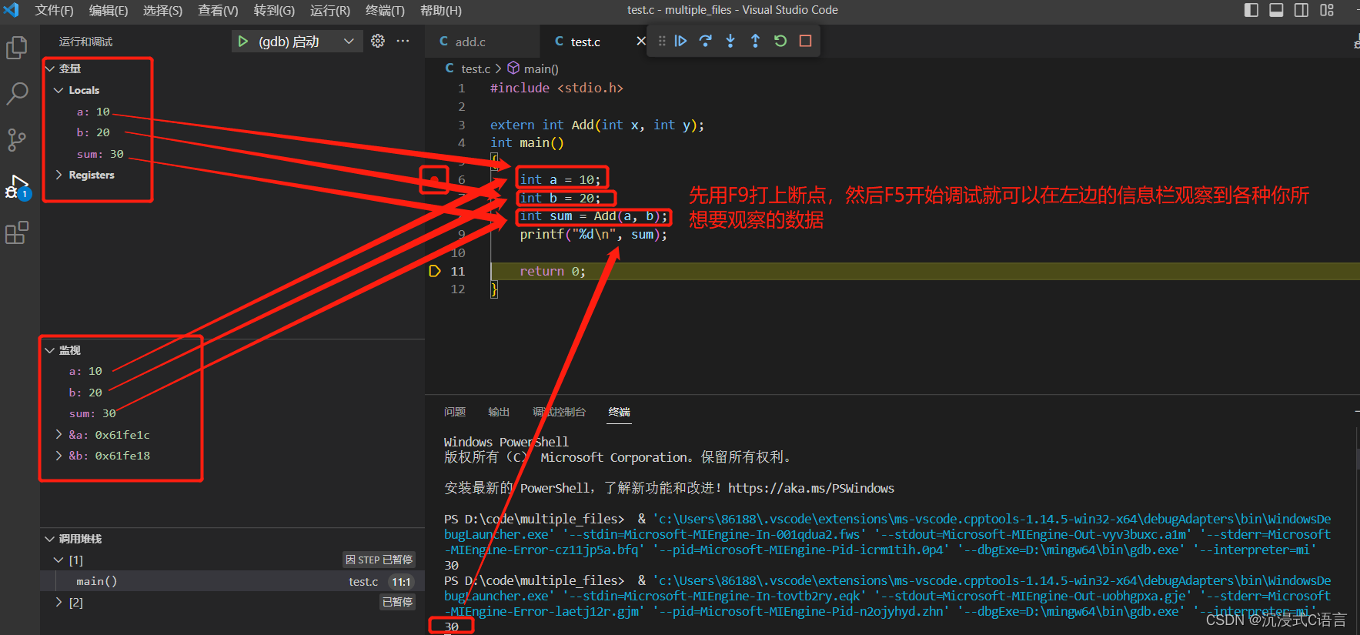Switch to the 调试控制台 panel tab
This screenshot has height=635, width=1360.
coord(559,412)
